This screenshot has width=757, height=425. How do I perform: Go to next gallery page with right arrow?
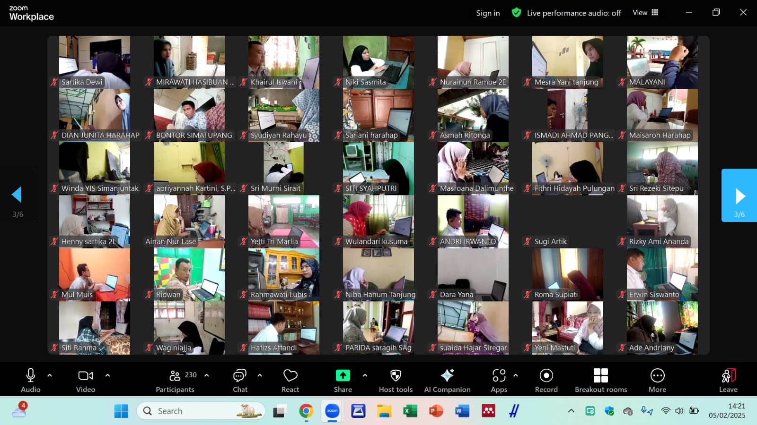click(739, 195)
